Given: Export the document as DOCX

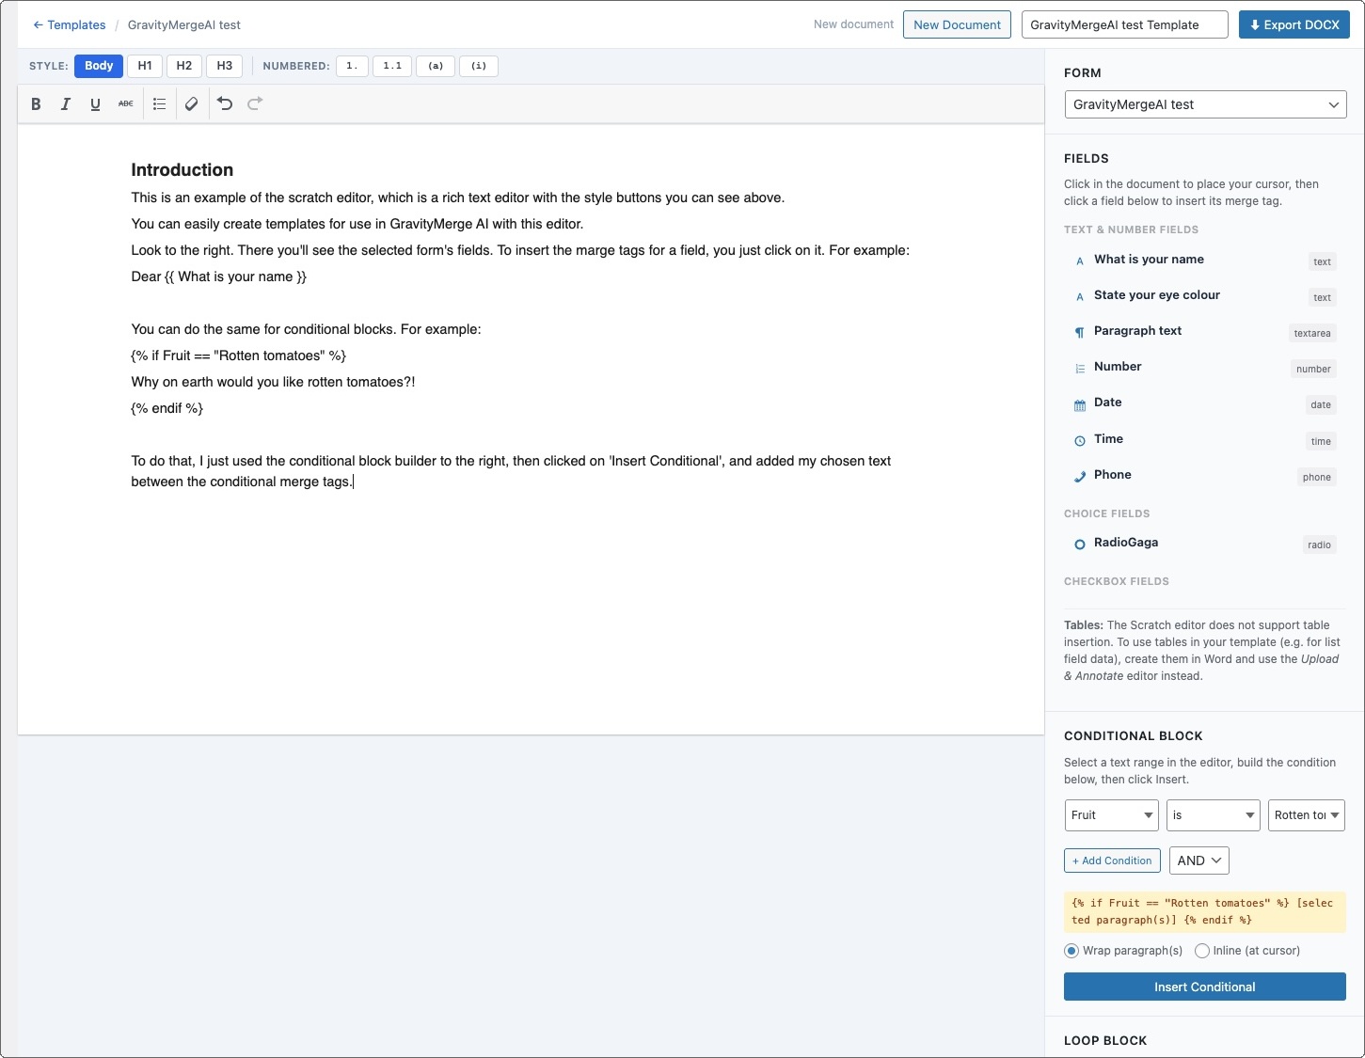Looking at the screenshot, I should click(1294, 24).
